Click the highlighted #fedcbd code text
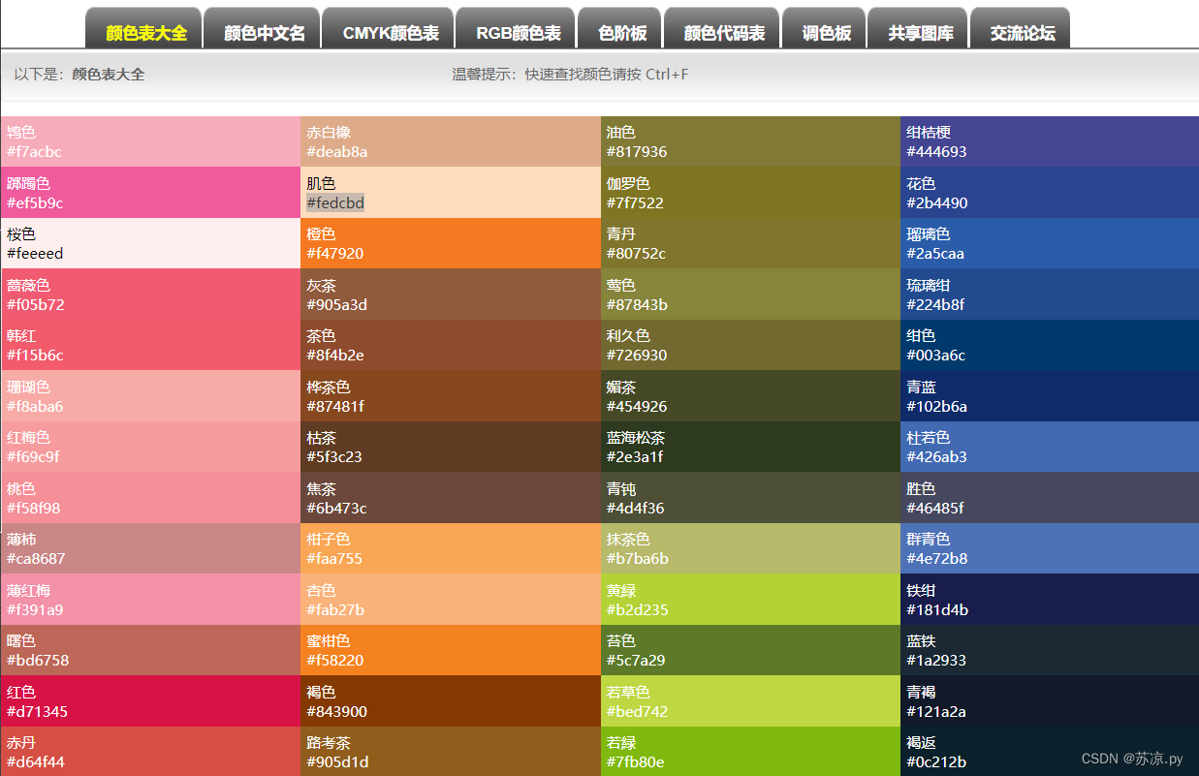 (x=335, y=202)
